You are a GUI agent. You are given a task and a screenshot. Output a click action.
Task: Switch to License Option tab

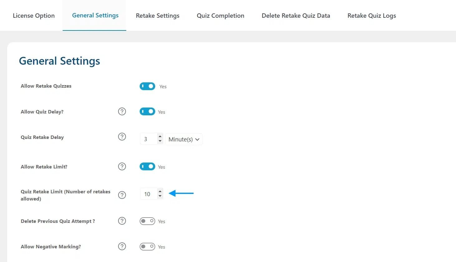[34, 16]
